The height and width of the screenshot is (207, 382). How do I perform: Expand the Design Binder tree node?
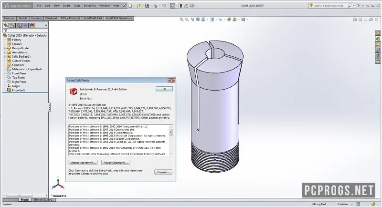(5, 48)
